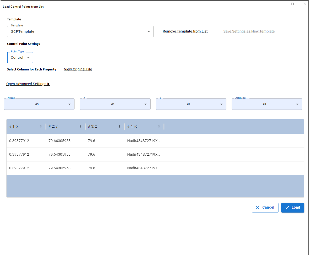Select third row x value 0.39377912
Image resolution: width=309 pixels, height=255 pixels.
[19, 168]
